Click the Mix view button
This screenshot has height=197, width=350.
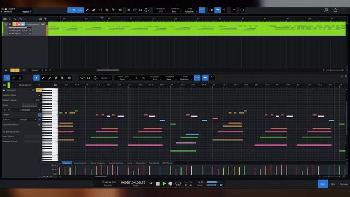click(333, 184)
